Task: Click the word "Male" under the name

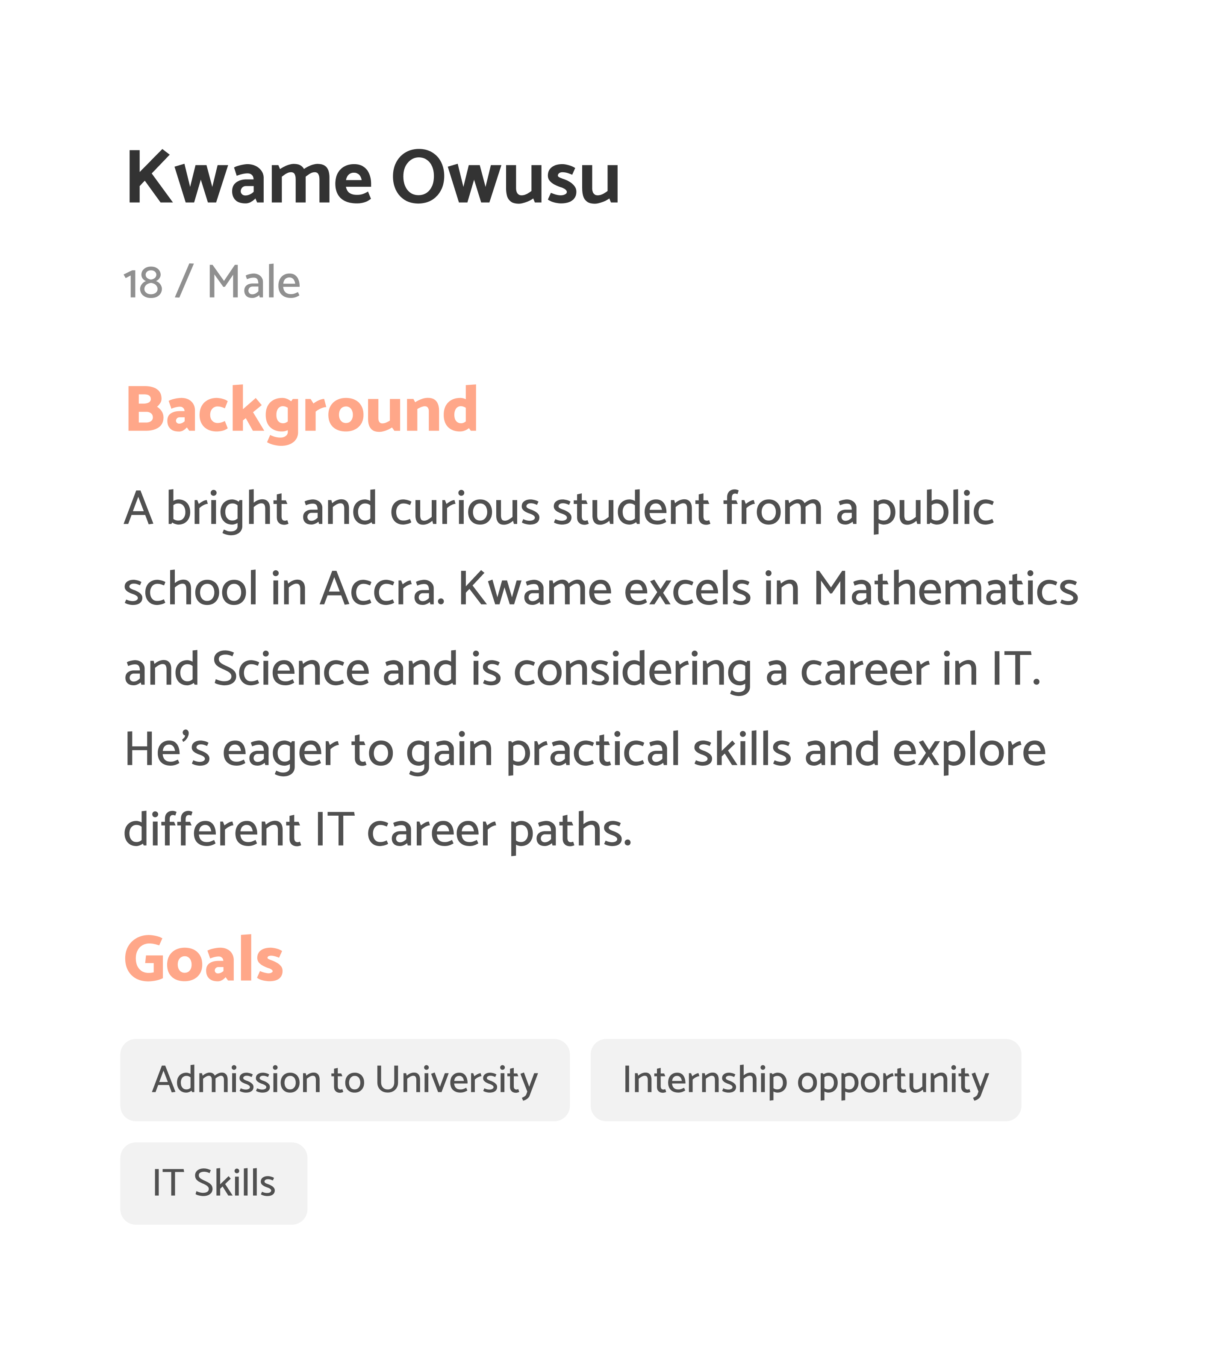Action: pyautogui.click(x=253, y=283)
